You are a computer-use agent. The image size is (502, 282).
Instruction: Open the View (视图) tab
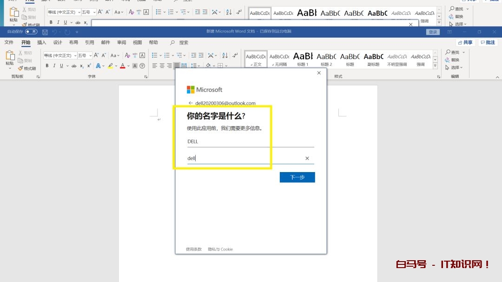pos(138,43)
